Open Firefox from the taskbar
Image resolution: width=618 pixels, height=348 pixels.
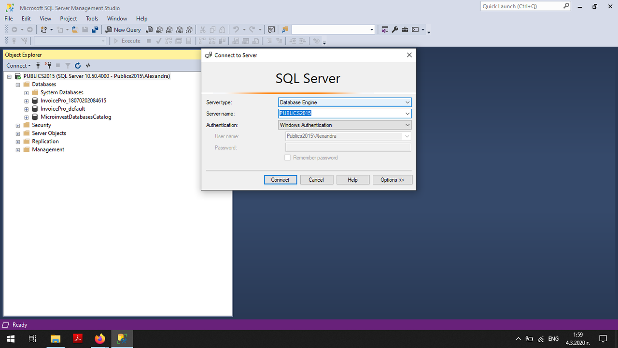pos(99,339)
